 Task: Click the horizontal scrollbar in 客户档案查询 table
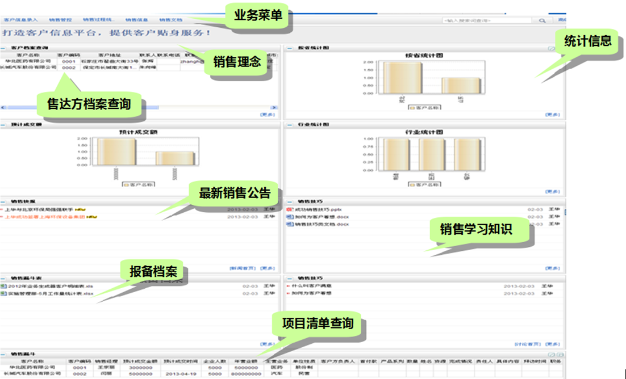coord(114,107)
